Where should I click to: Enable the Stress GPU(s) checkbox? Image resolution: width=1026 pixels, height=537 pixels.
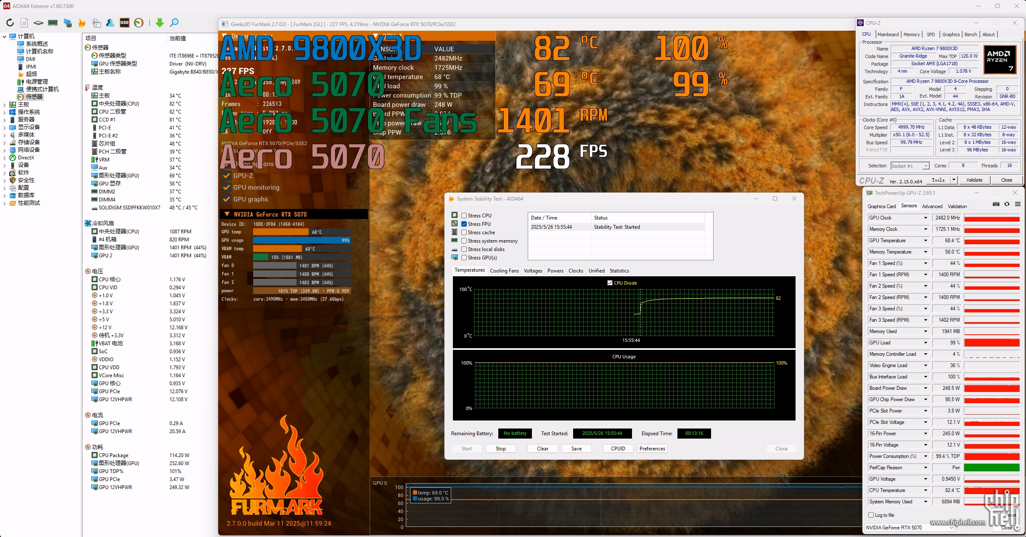[464, 258]
